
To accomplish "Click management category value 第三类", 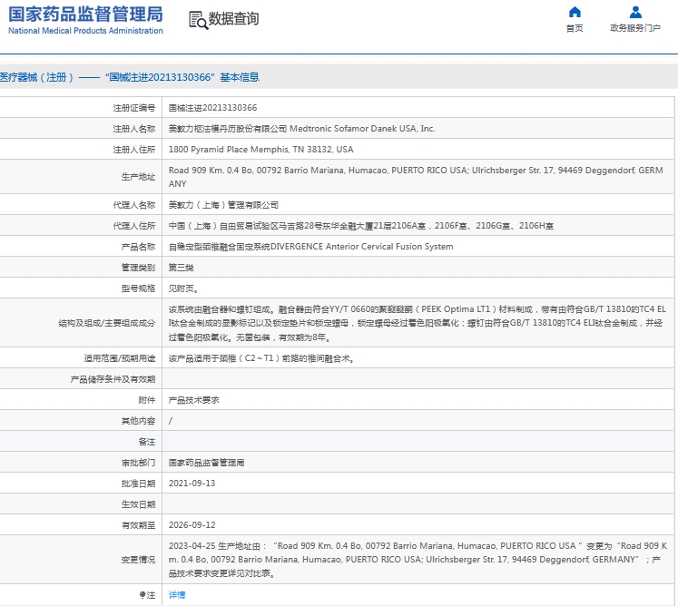I will (181, 268).
